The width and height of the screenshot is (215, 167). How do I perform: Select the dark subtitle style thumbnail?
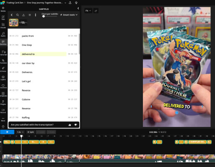click(x=23, y=23)
